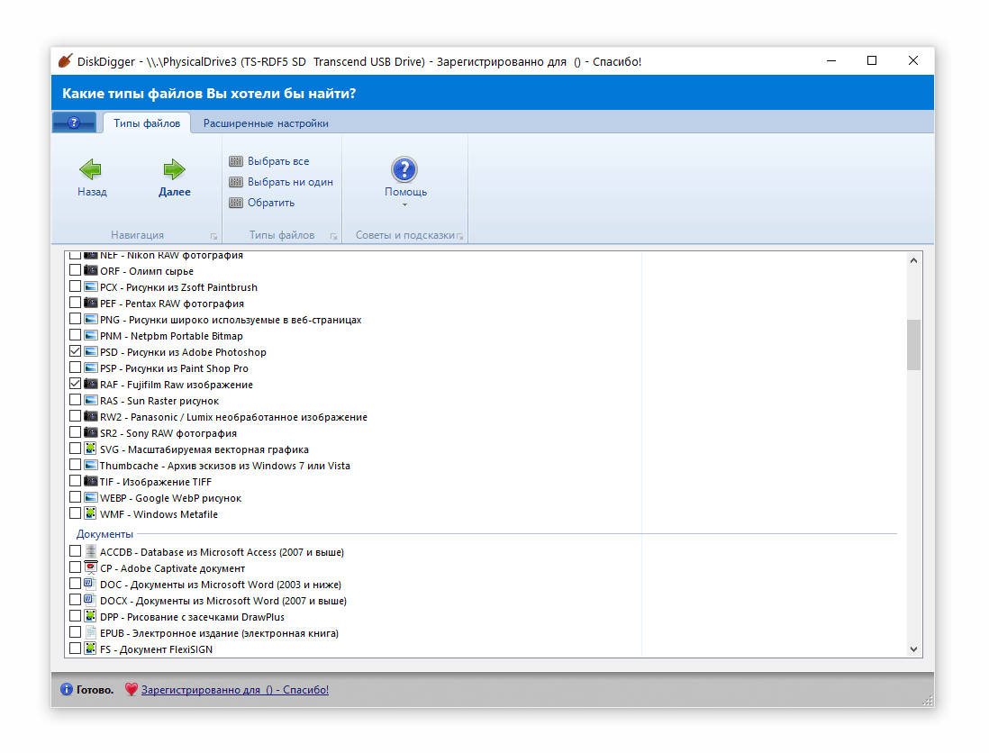Expand the Типы файлов group launcher
The image size is (989, 753).
(x=333, y=237)
